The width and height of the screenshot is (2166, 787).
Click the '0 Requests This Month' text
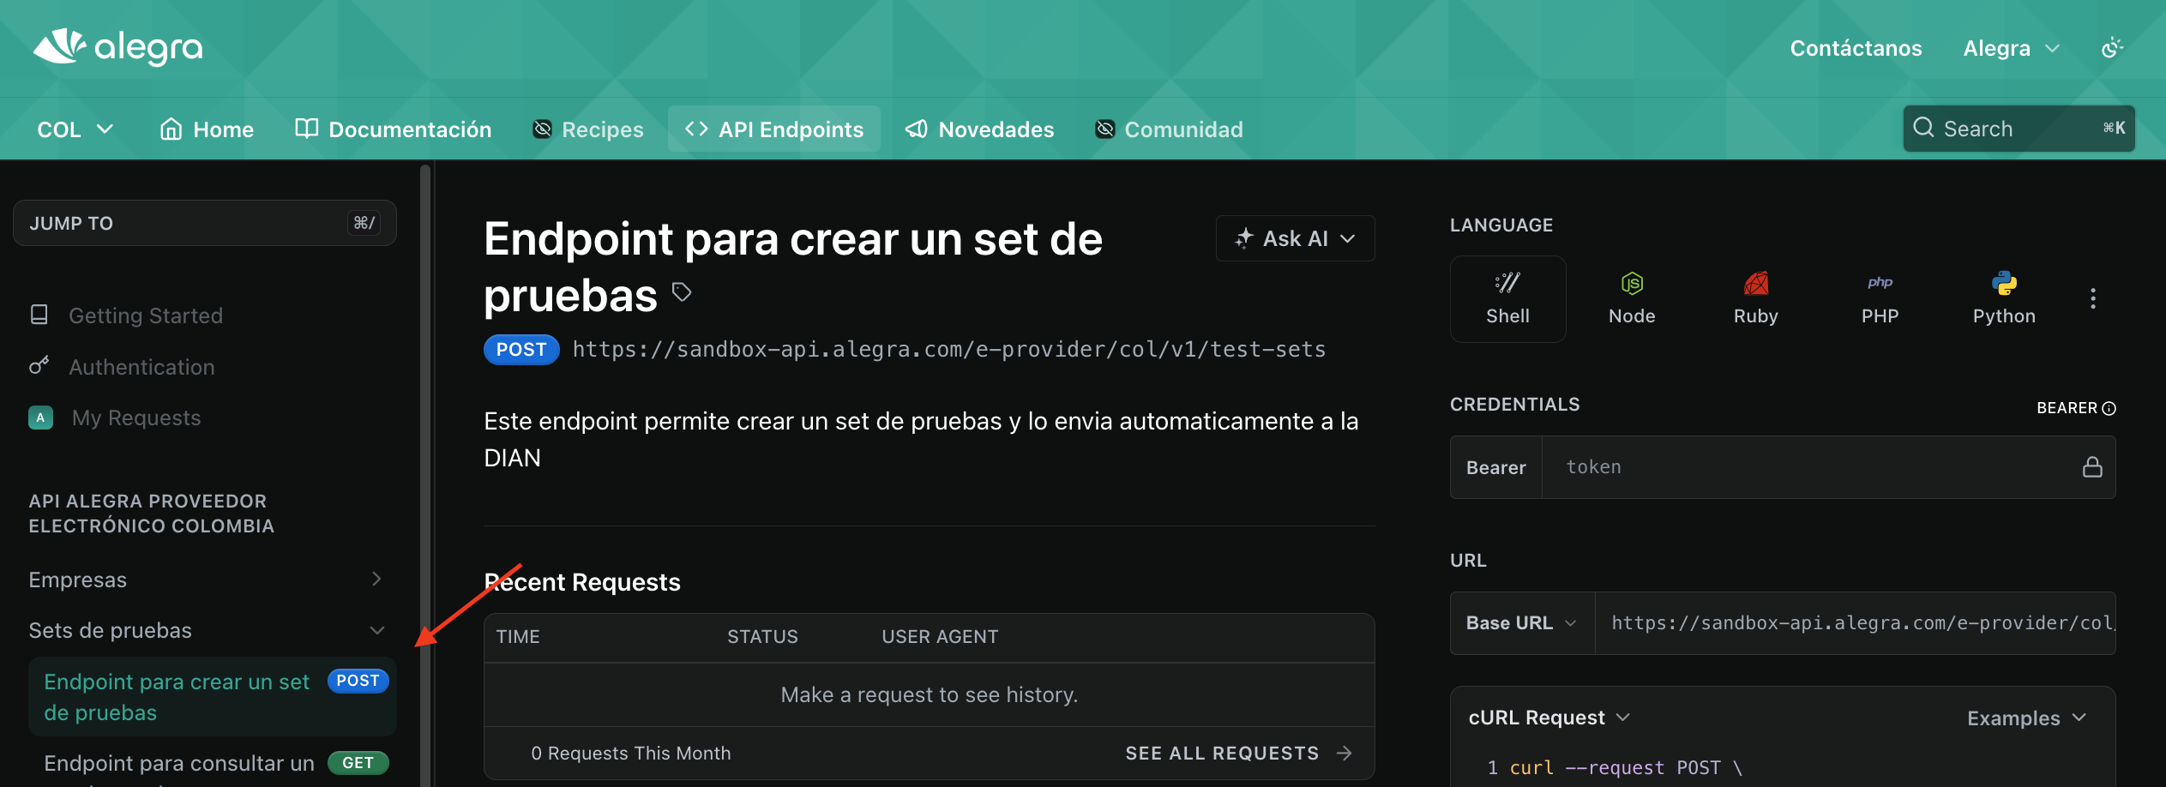(631, 753)
